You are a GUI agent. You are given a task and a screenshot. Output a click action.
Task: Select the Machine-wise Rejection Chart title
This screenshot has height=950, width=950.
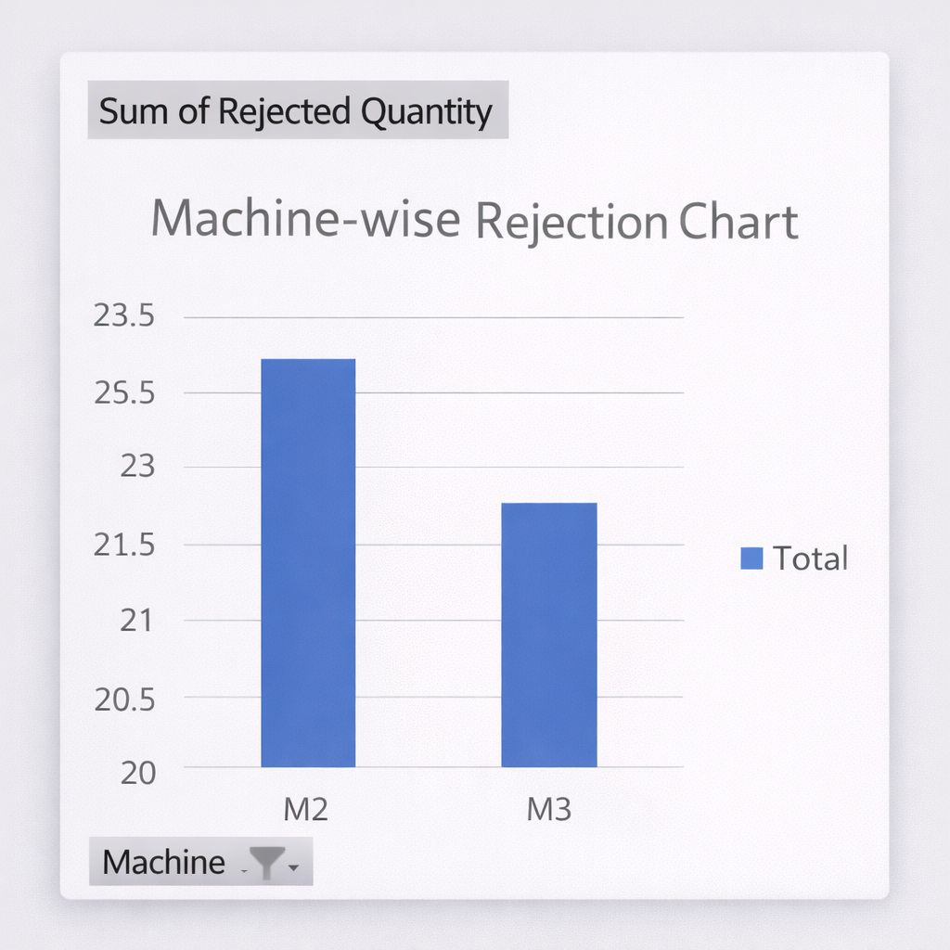[474, 223]
